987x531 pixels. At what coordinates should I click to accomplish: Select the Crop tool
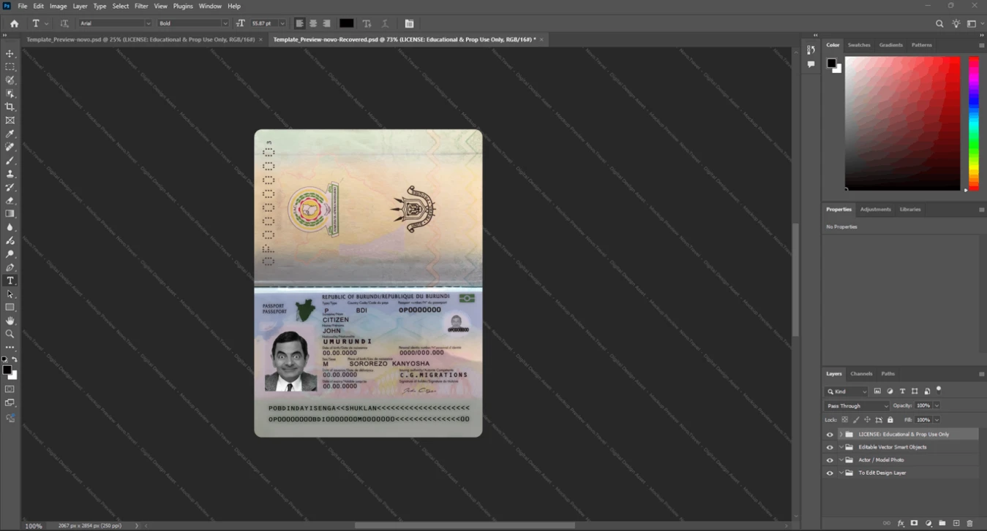coord(10,107)
